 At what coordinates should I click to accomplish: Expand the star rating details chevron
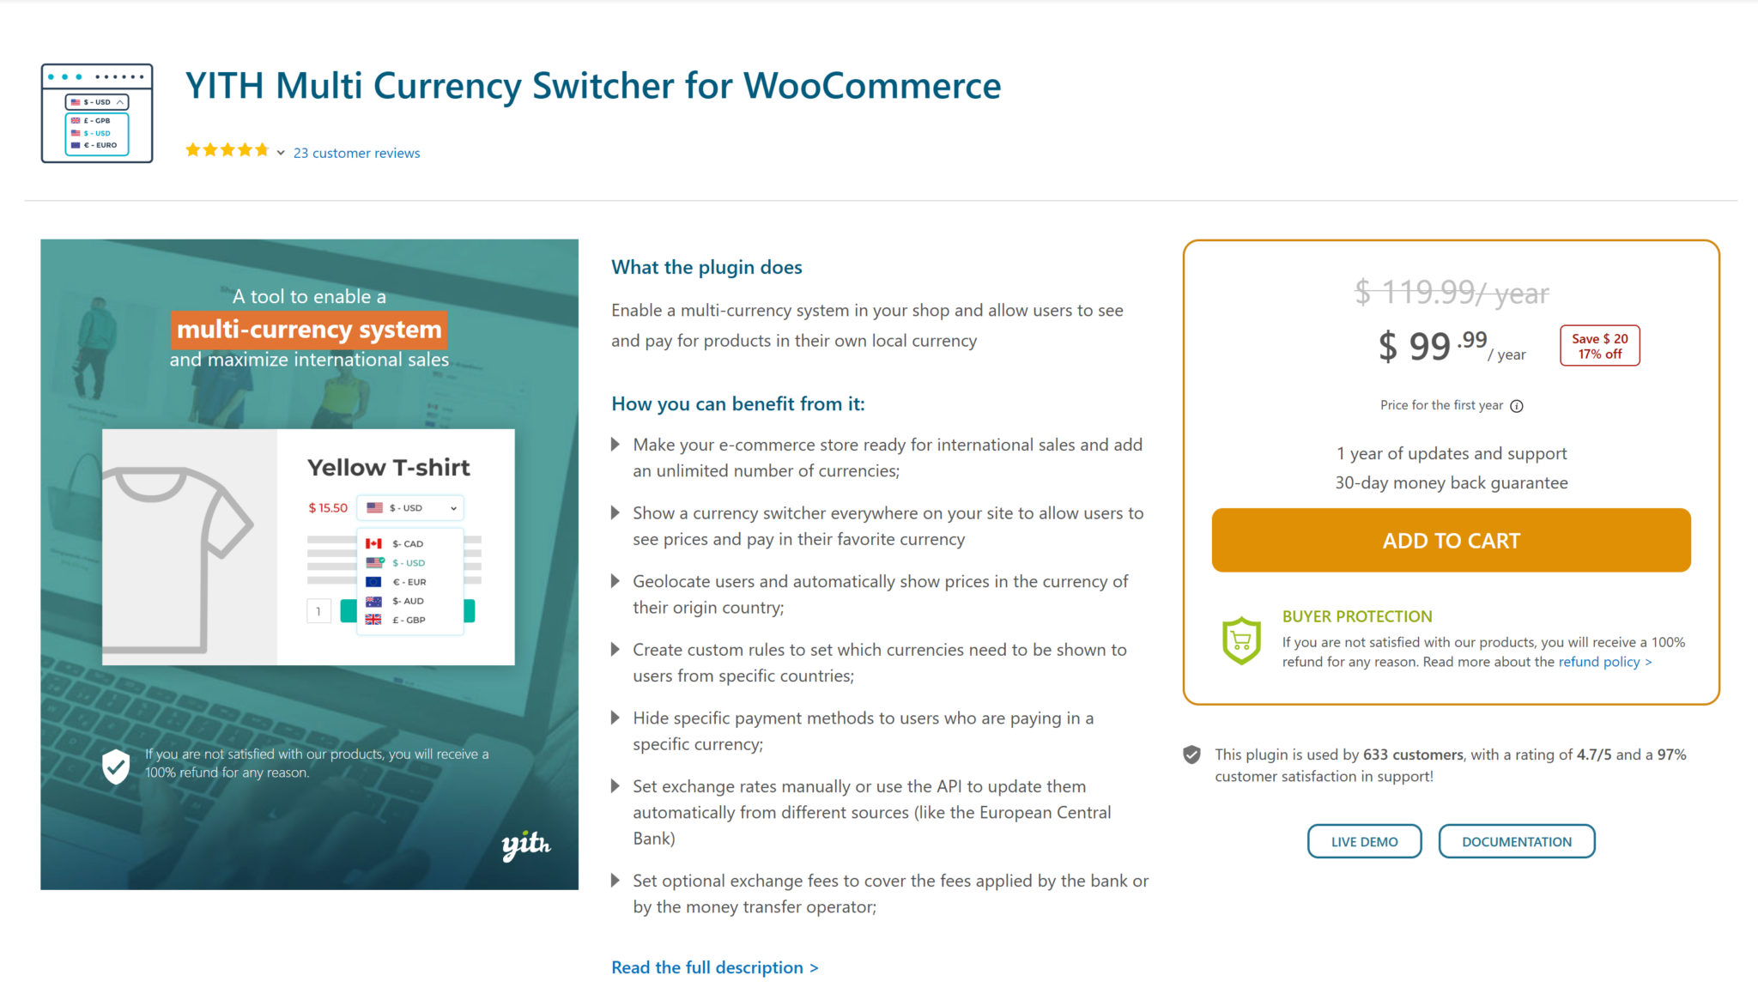(281, 152)
